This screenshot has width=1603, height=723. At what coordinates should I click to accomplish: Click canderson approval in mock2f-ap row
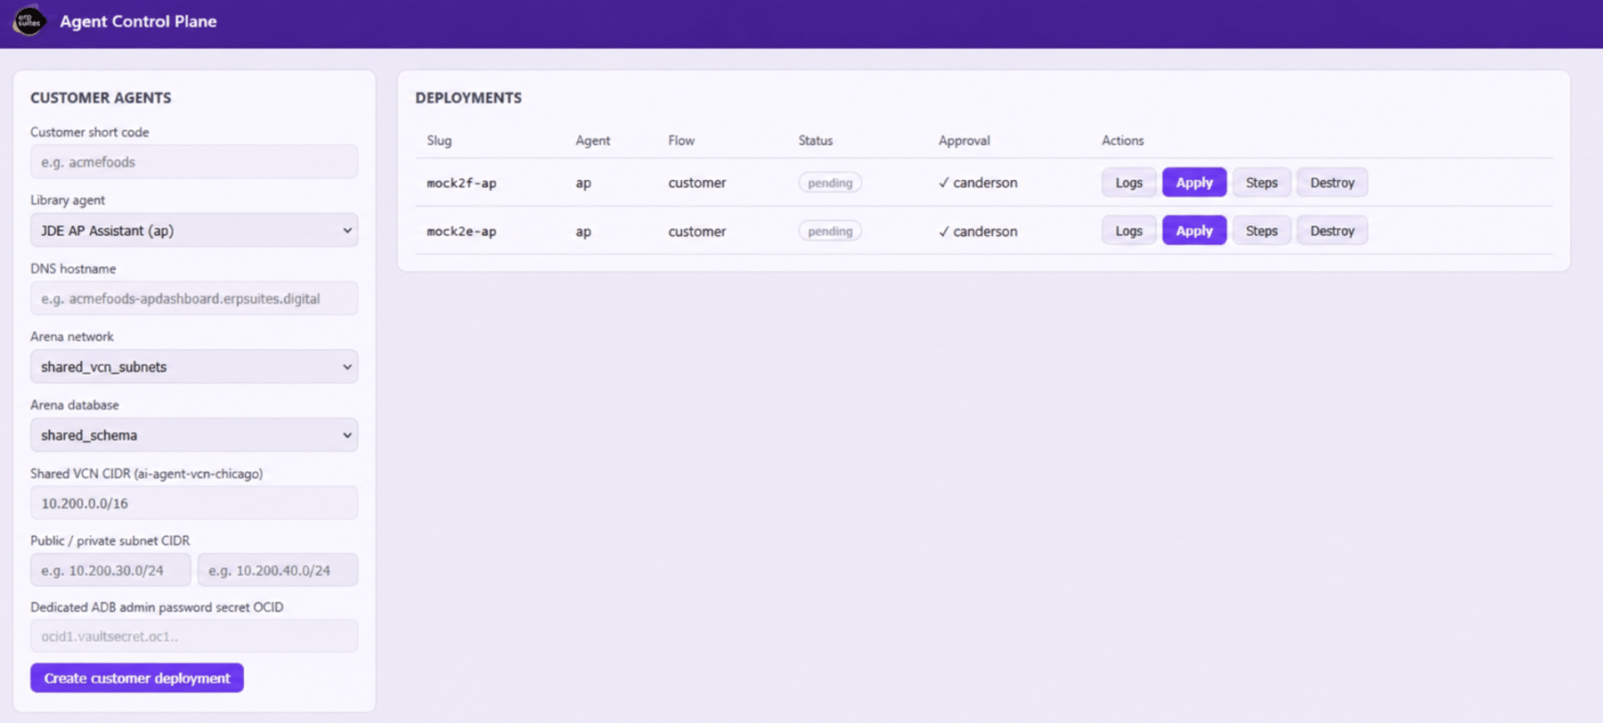978,183
